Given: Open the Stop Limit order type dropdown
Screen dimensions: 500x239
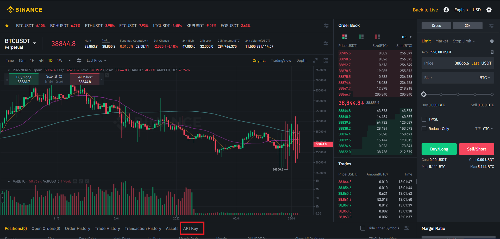Looking at the screenshot, I should tap(464, 41).
